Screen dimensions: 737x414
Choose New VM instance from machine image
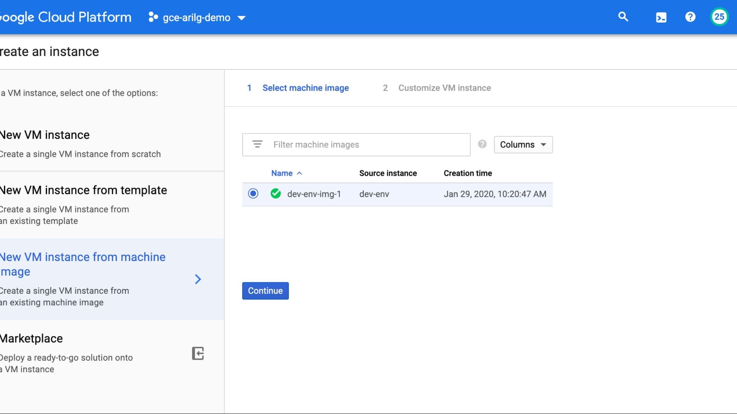tap(112, 279)
